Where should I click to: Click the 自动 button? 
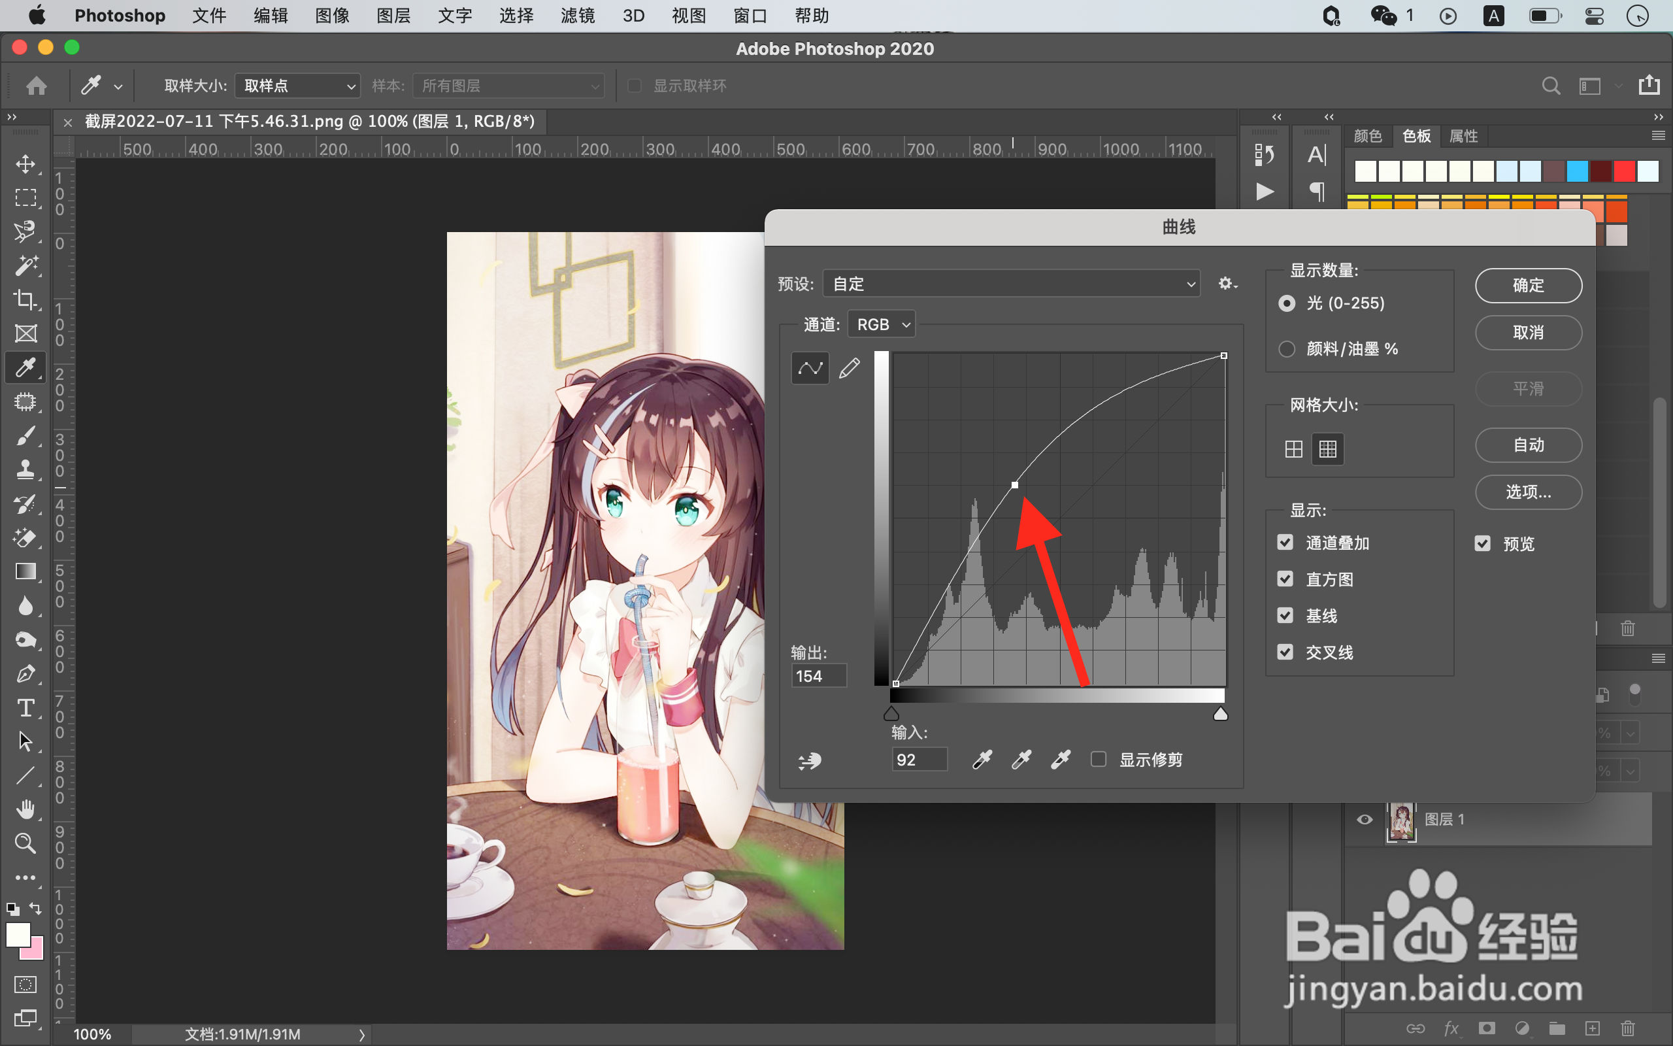(x=1529, y=445)
